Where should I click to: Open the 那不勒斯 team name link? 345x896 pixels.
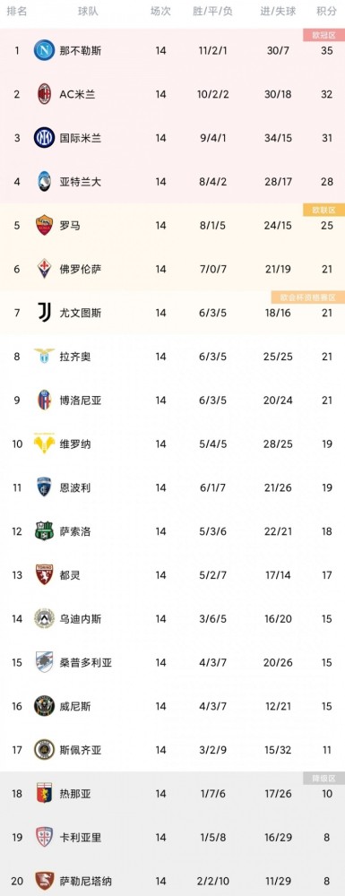81,50
